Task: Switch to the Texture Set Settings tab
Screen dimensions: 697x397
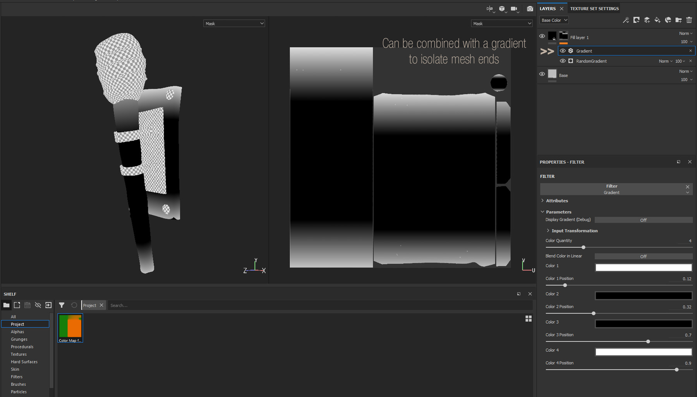Action: 594,8
